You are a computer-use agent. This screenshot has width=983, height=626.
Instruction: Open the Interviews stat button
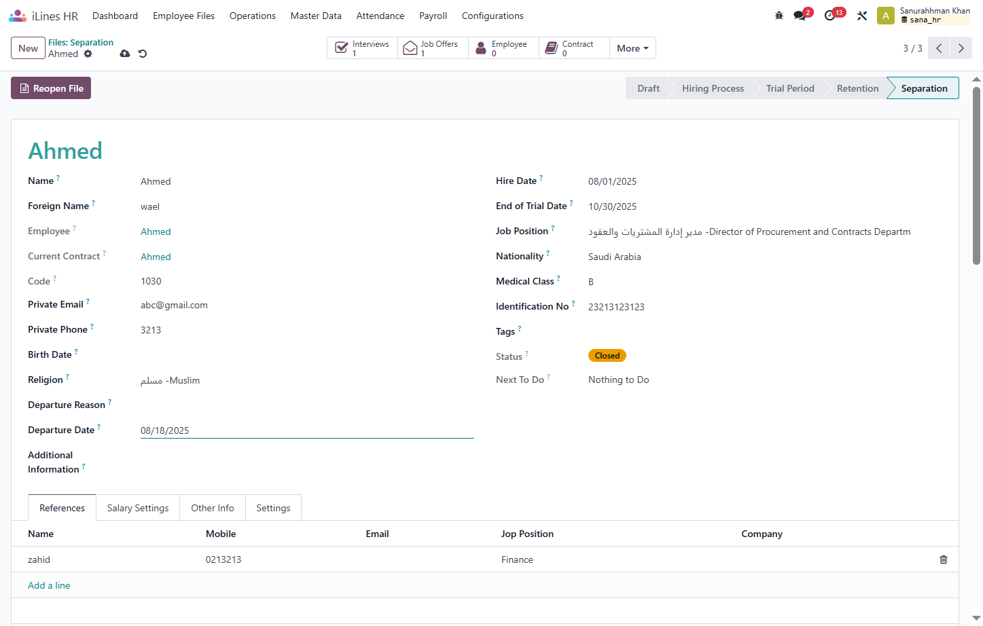[x=363, y=48]
